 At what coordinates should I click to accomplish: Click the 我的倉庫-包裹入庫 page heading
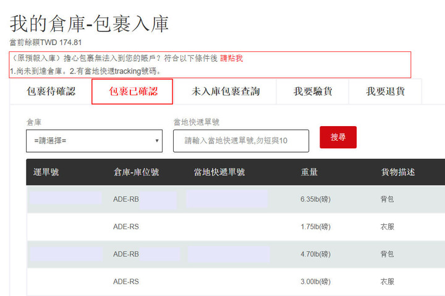click(90, 24)
